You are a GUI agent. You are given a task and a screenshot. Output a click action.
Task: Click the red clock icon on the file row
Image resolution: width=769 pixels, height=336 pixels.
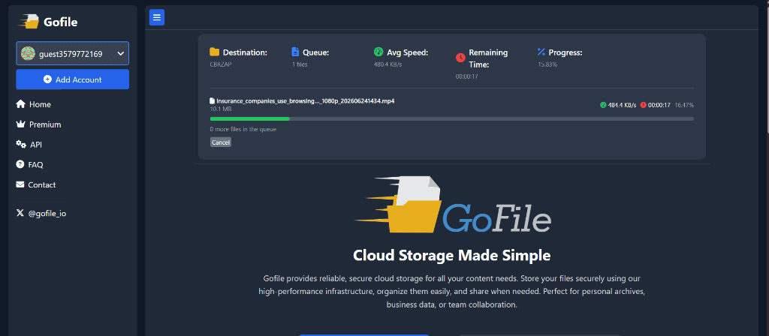(644, 105)
